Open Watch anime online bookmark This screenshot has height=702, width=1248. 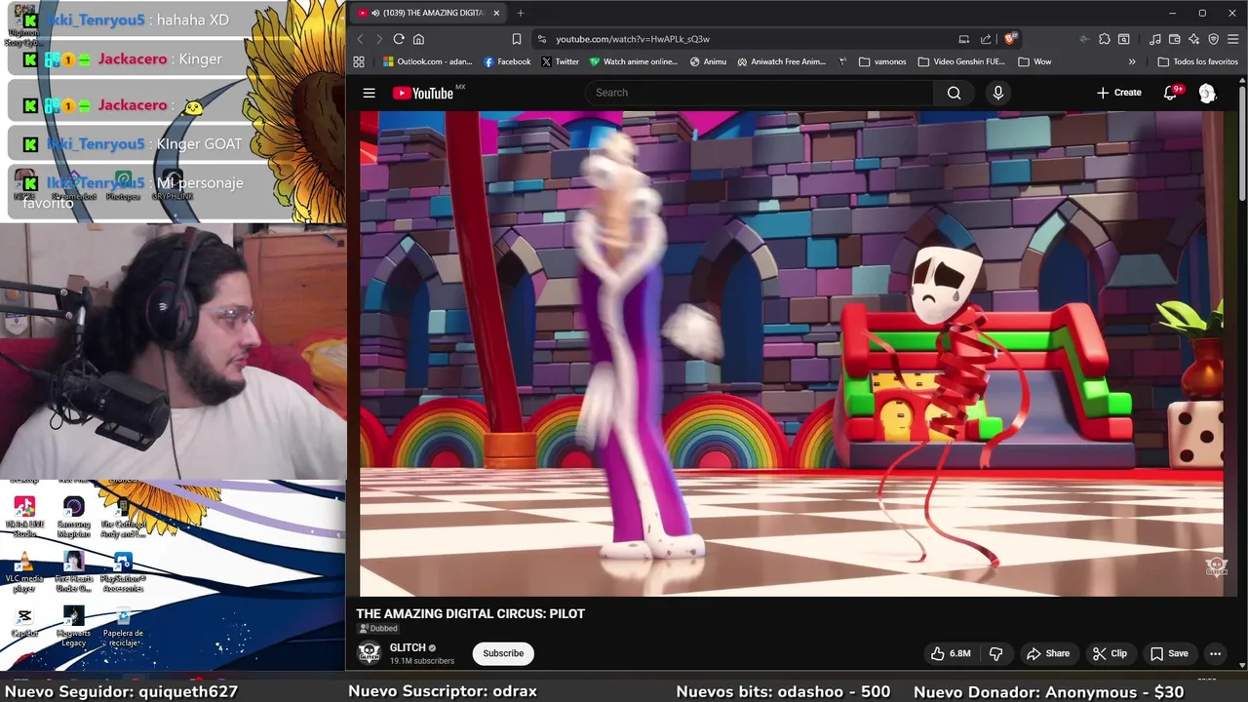pos(634,61)
